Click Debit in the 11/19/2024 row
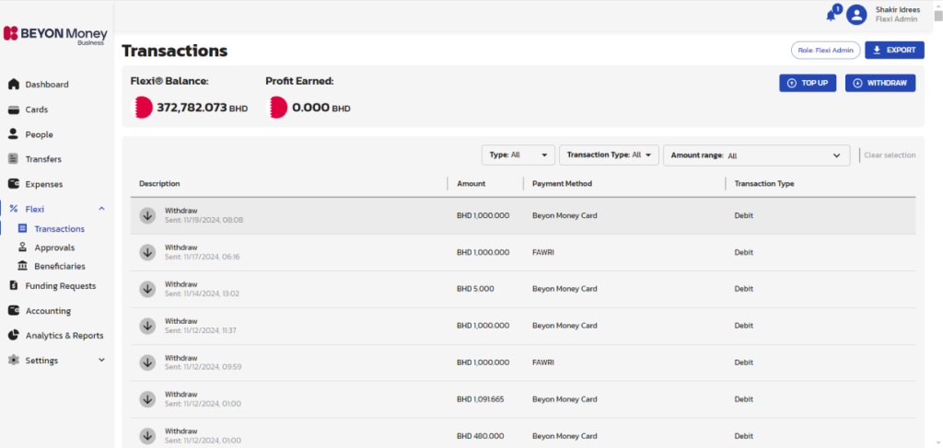Viewport: 943px width, 448px height. 743,215
